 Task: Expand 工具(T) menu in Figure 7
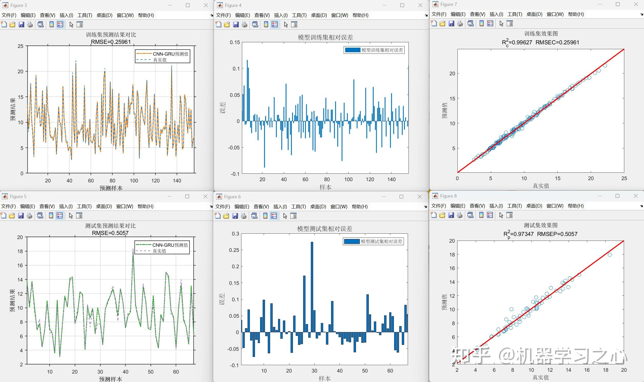click(515, 14)
